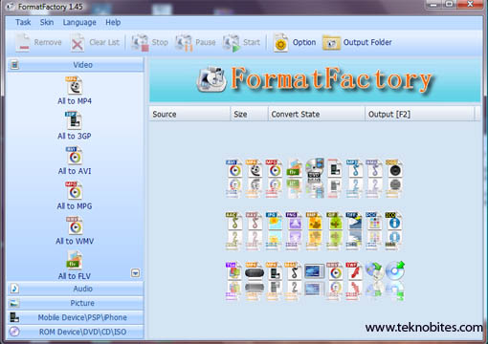Select the All to FLV converter icon

pyautogui.click(x=75, y=260)
